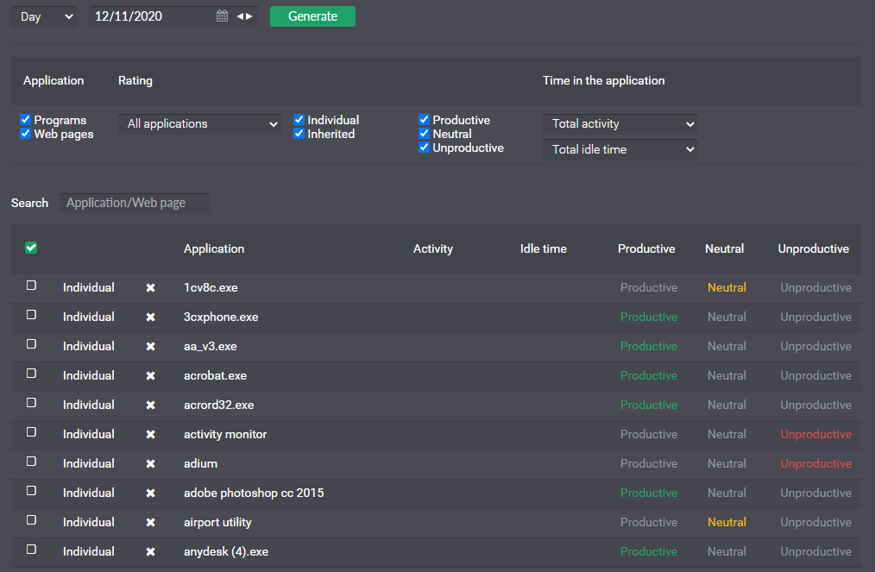Click the Neutral column header
Image resolution: width=875 pixels, height=572 pixels.
coord(724,248)
